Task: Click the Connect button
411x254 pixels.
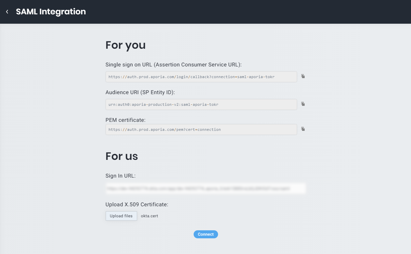Action: (206, 234)
